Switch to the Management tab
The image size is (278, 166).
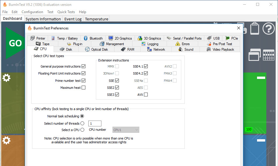112,44
